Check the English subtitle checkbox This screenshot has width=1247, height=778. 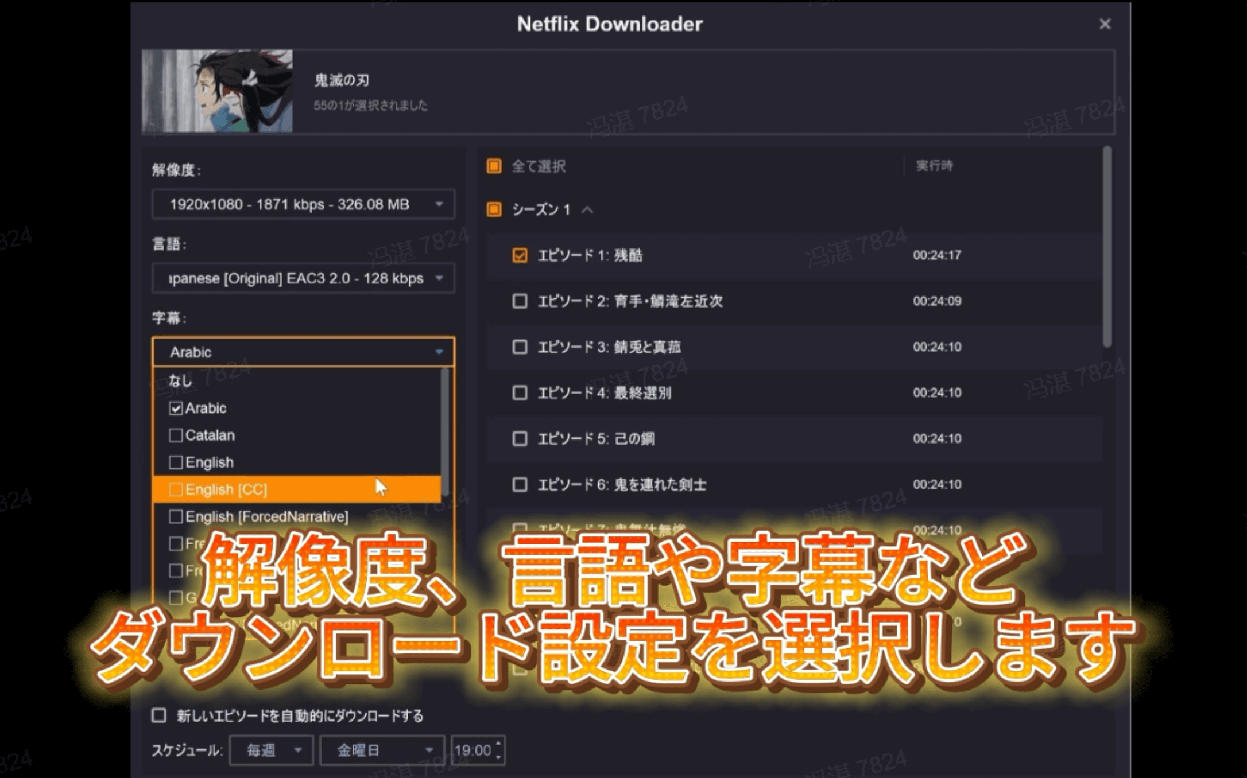click(x=176, y=462)
